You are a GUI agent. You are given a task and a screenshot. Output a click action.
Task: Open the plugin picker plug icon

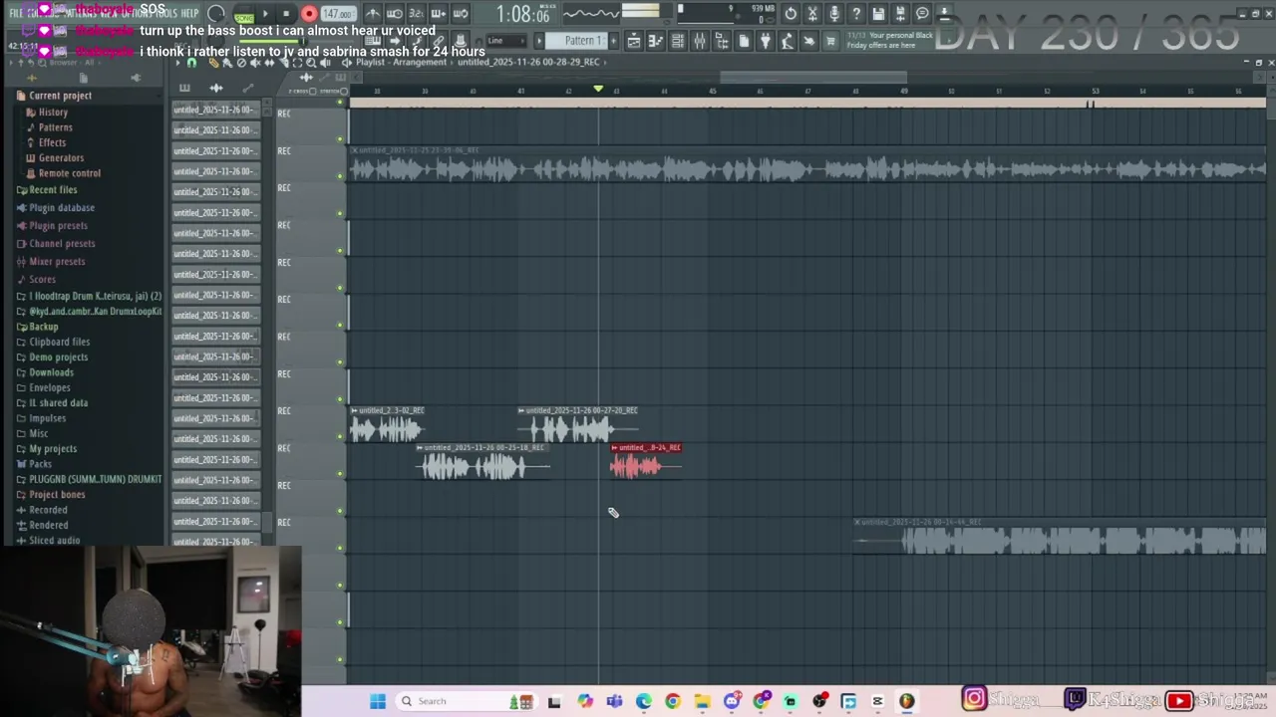click(x=766, y=41)
